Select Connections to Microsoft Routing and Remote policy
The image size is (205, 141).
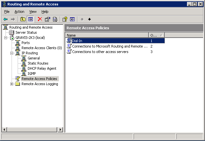(x=110, y=46)
